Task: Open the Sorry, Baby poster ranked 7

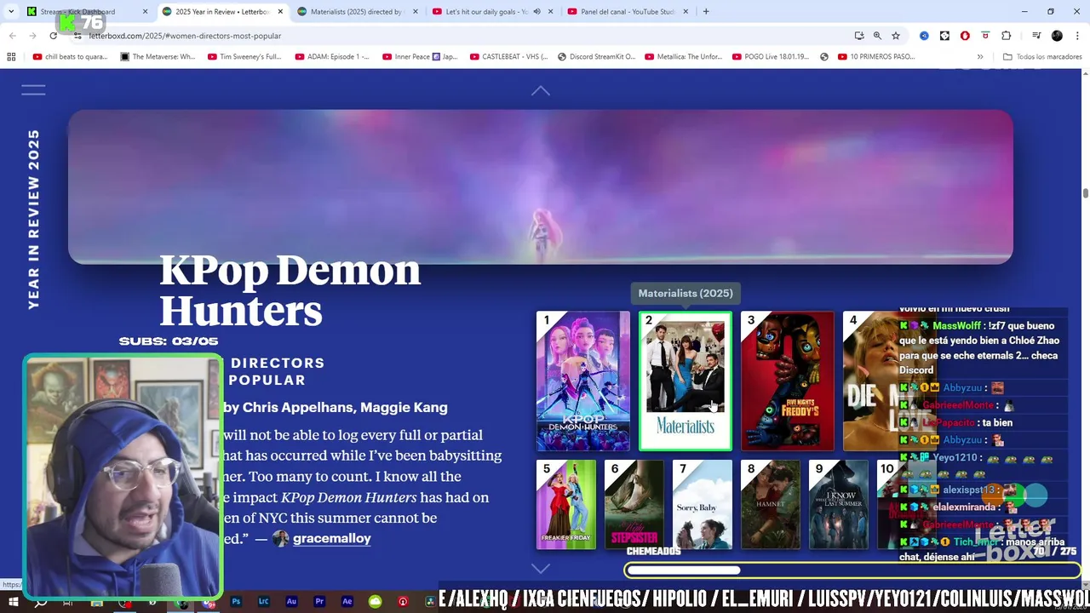Action: point(703,505)
